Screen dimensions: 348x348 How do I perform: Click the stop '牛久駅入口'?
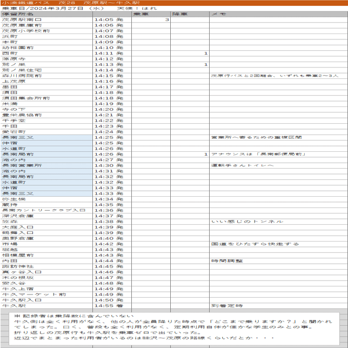[x=22, y=300]
